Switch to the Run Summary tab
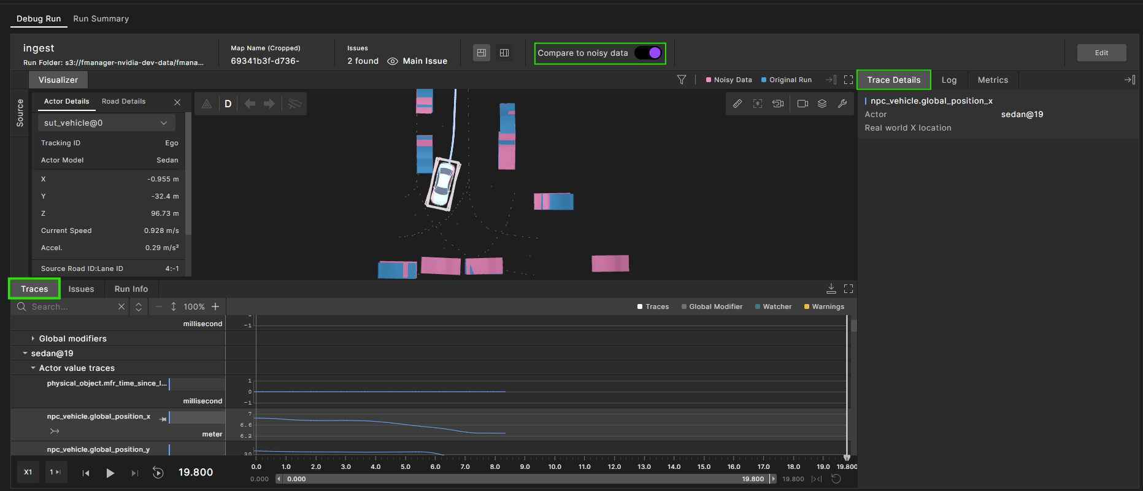This screenshot has height=491, width=1143. [x=101, y=19]
